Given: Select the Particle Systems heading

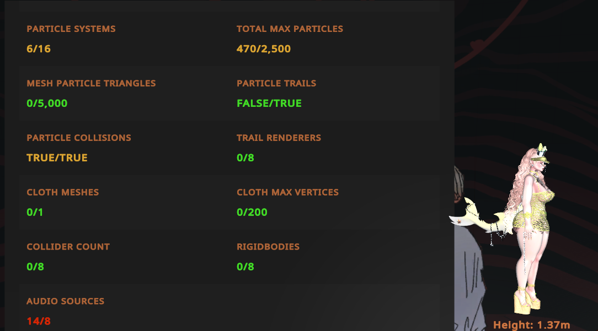Looking at the screenshot, I should tap(71, 29).
